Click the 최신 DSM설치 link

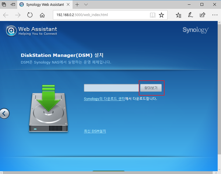click(x=95, y=131)
